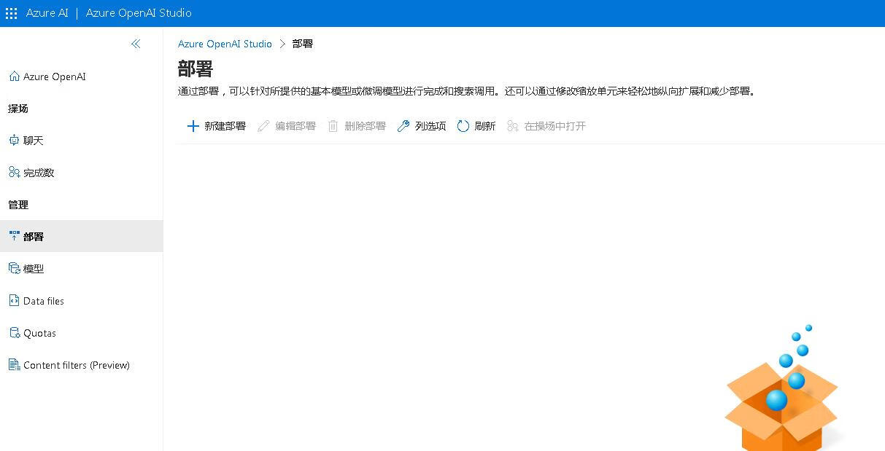Click the 刷新 refresh icon

(463, 126)
